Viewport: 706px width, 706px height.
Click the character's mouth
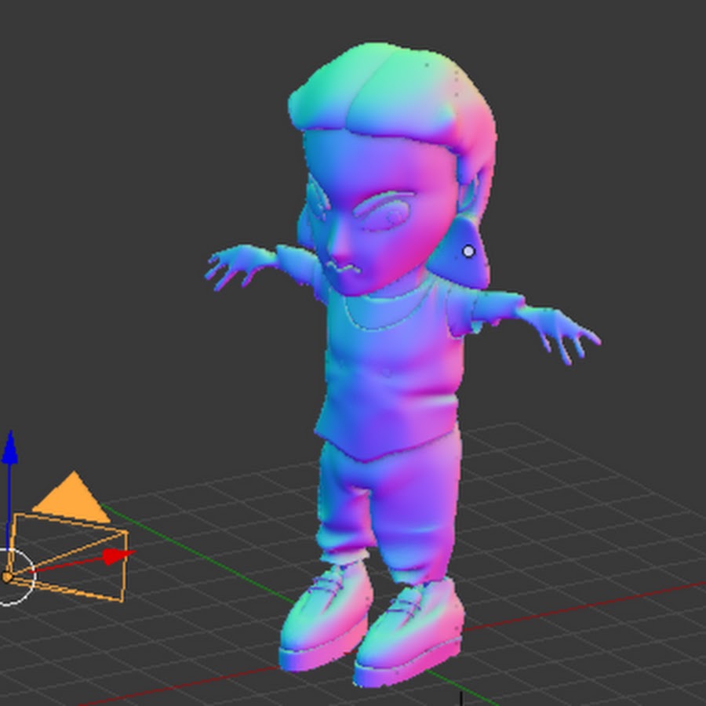[x=347, y=271]
